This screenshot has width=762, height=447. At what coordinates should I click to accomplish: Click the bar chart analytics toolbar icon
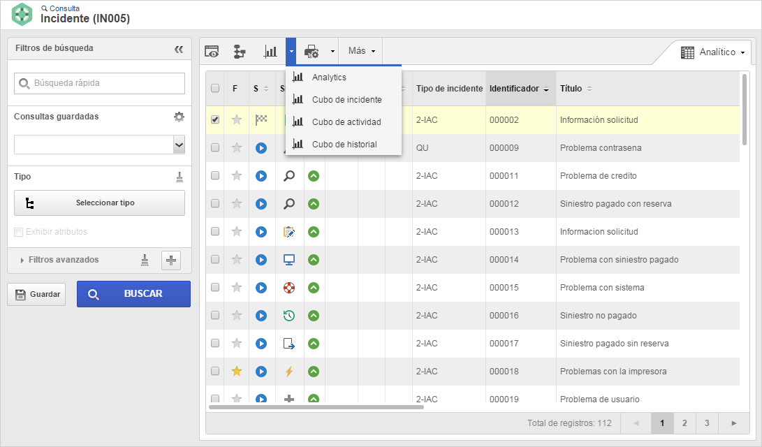(270, 51)
